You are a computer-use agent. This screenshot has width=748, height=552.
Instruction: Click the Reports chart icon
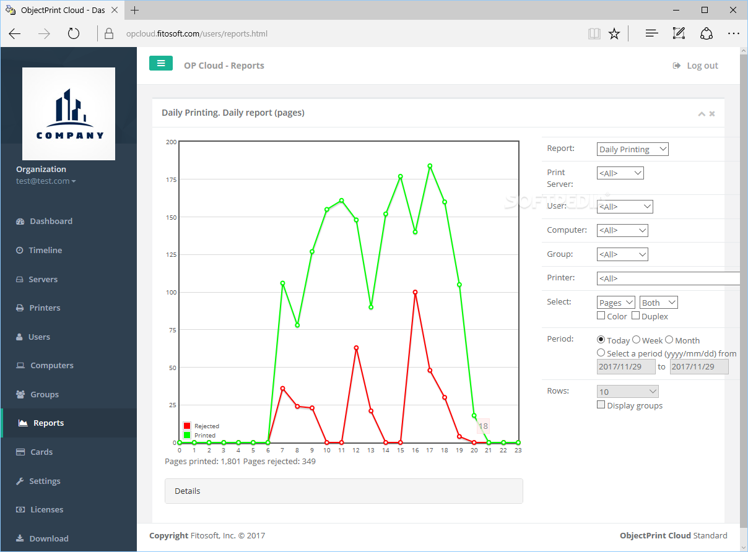point(23,423)
